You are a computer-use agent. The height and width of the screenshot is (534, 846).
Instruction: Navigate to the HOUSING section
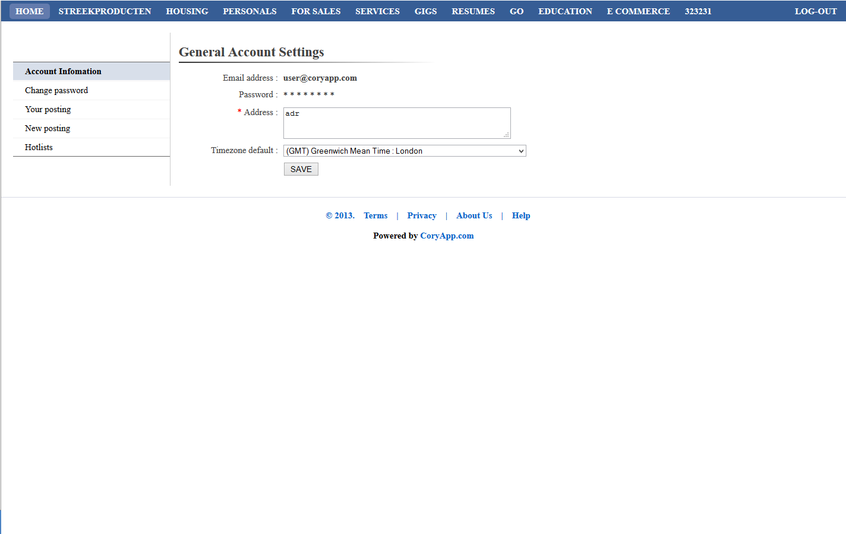click(x=187, y=11)
